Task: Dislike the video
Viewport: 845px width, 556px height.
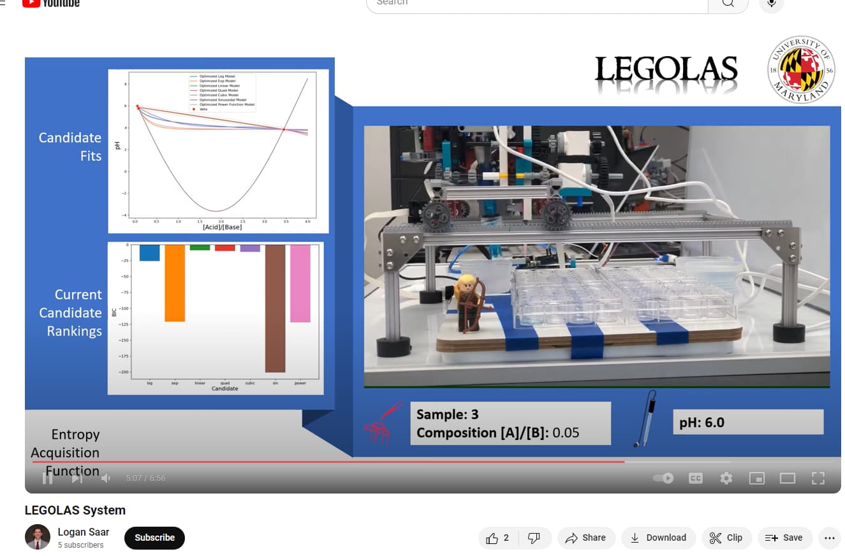Action: (534, 538)
